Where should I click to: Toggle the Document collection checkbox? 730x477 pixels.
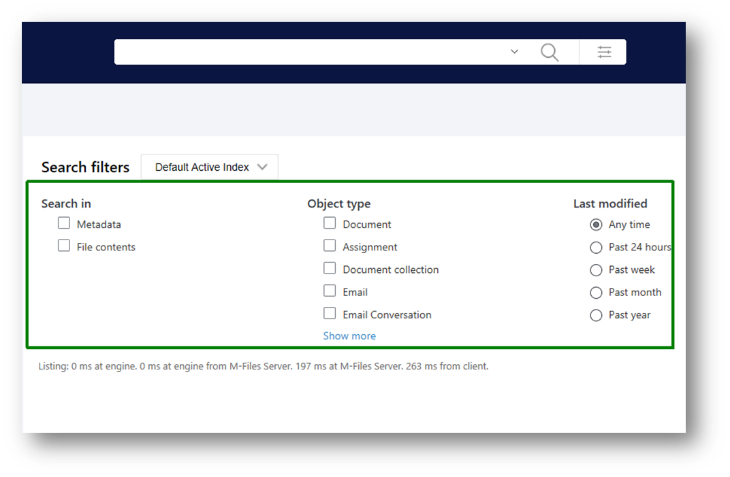[x=330, y=269]
